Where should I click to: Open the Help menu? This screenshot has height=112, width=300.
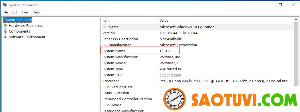point(36,12)
